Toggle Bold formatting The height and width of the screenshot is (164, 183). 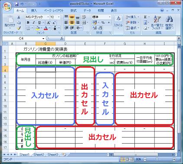(x=28, y=23)
